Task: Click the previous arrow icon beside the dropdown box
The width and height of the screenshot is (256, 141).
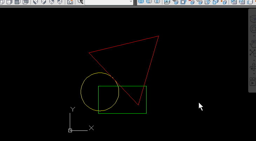Action: click(80, 2)
